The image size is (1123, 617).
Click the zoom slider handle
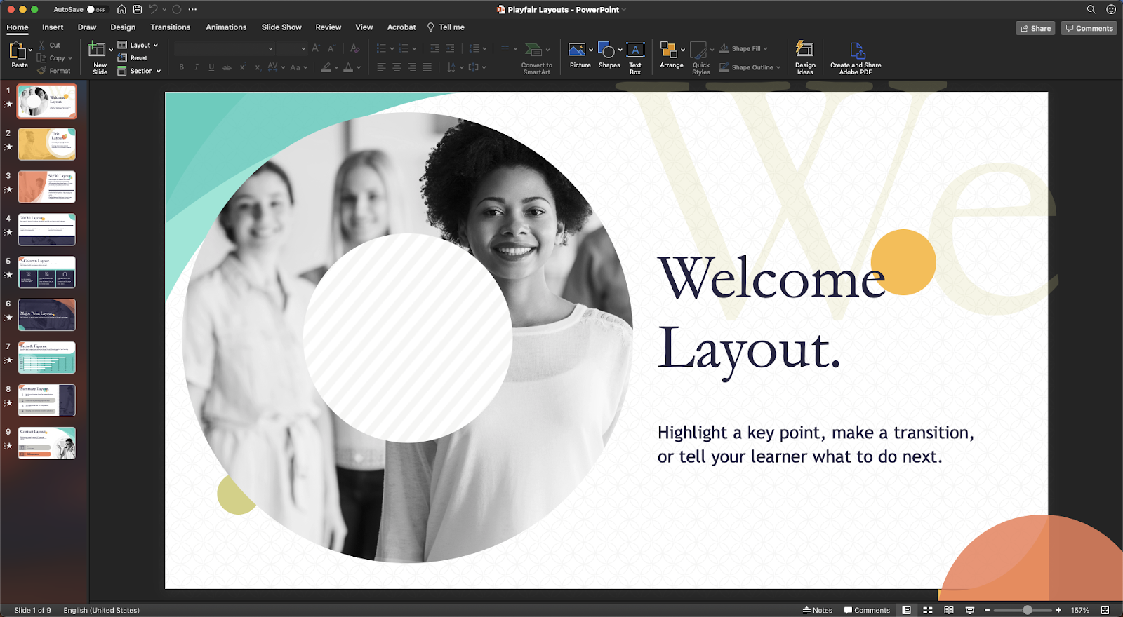click(x=1028, y=610)
